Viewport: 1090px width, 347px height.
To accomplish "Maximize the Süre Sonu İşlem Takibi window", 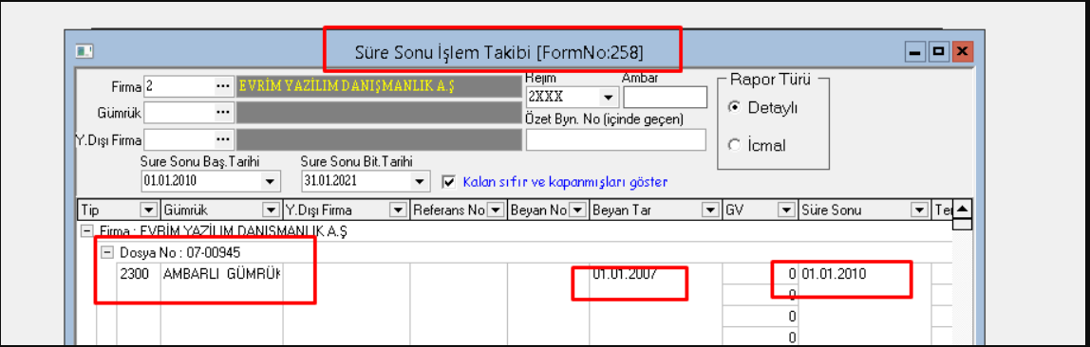I will (938, 51).
